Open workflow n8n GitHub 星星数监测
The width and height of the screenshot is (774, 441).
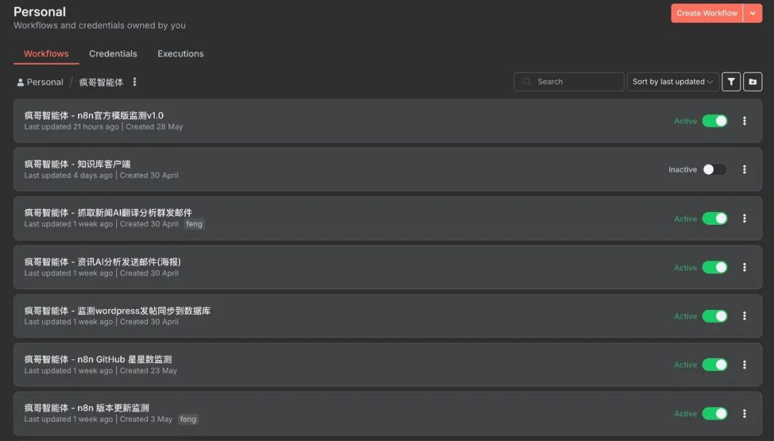98,359
